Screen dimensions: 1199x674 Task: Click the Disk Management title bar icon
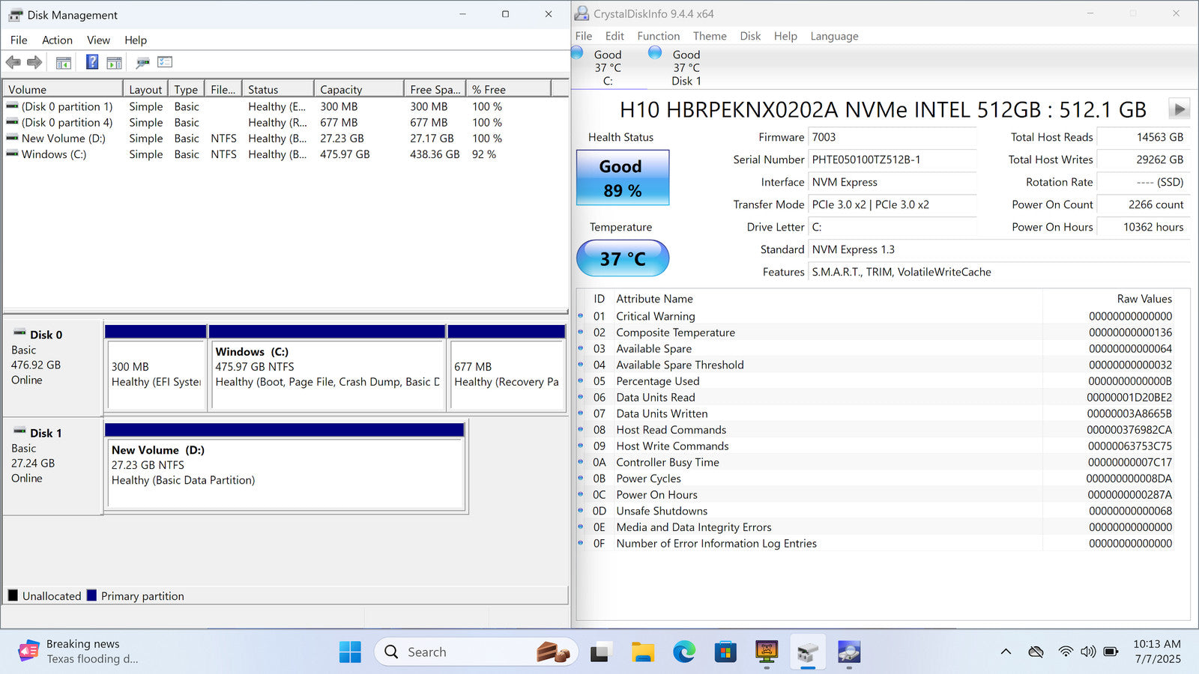click(15, 14)
